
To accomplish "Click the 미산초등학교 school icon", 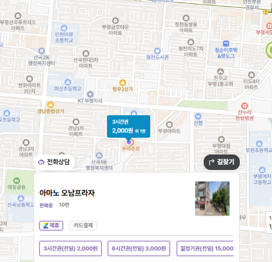I will (x=68, y=82).
